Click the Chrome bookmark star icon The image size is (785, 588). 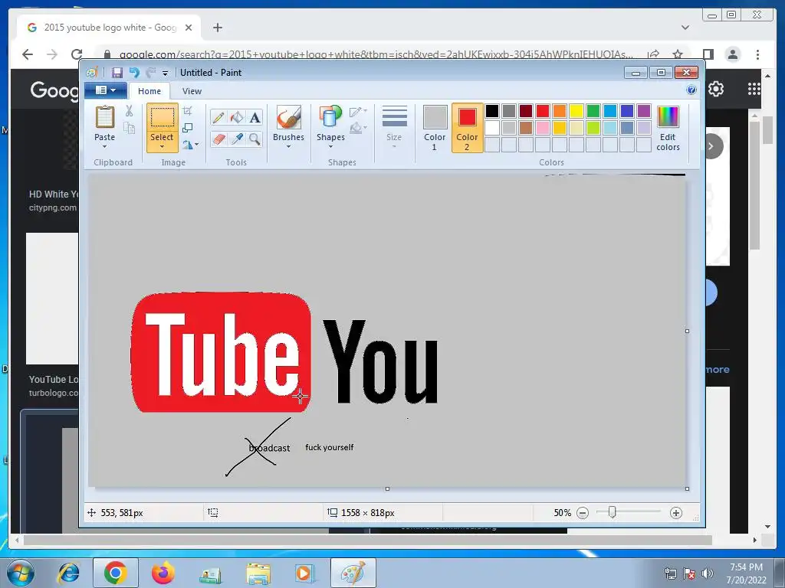pos(678,54)
